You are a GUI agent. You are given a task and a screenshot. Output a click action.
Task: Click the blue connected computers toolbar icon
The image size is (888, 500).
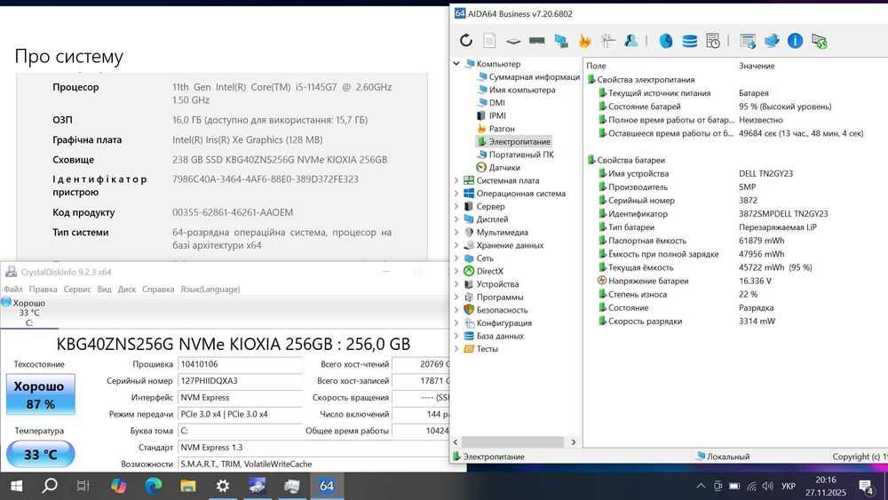772,41
